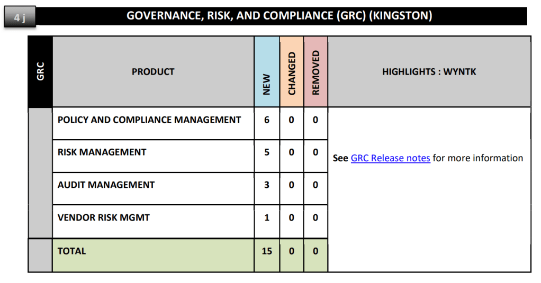Image resolution: width=541 pixels, height=283 pixels.
Task: Select the HIGHLIGHTS : WYNTK header cell
Action: [x=429, y=72]
